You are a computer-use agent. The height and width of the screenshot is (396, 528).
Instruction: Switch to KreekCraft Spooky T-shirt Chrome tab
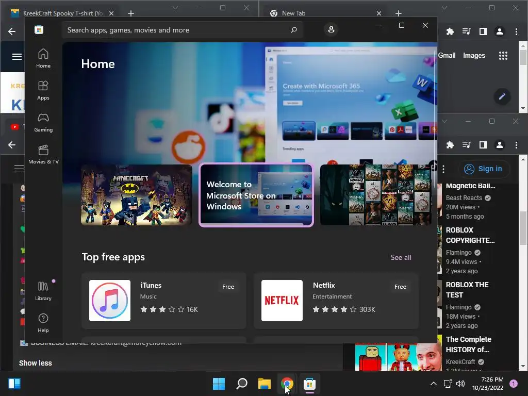[x=62, y=13]
